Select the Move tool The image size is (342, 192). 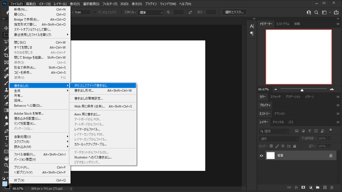pyautogui.click(x=6, y=28)
